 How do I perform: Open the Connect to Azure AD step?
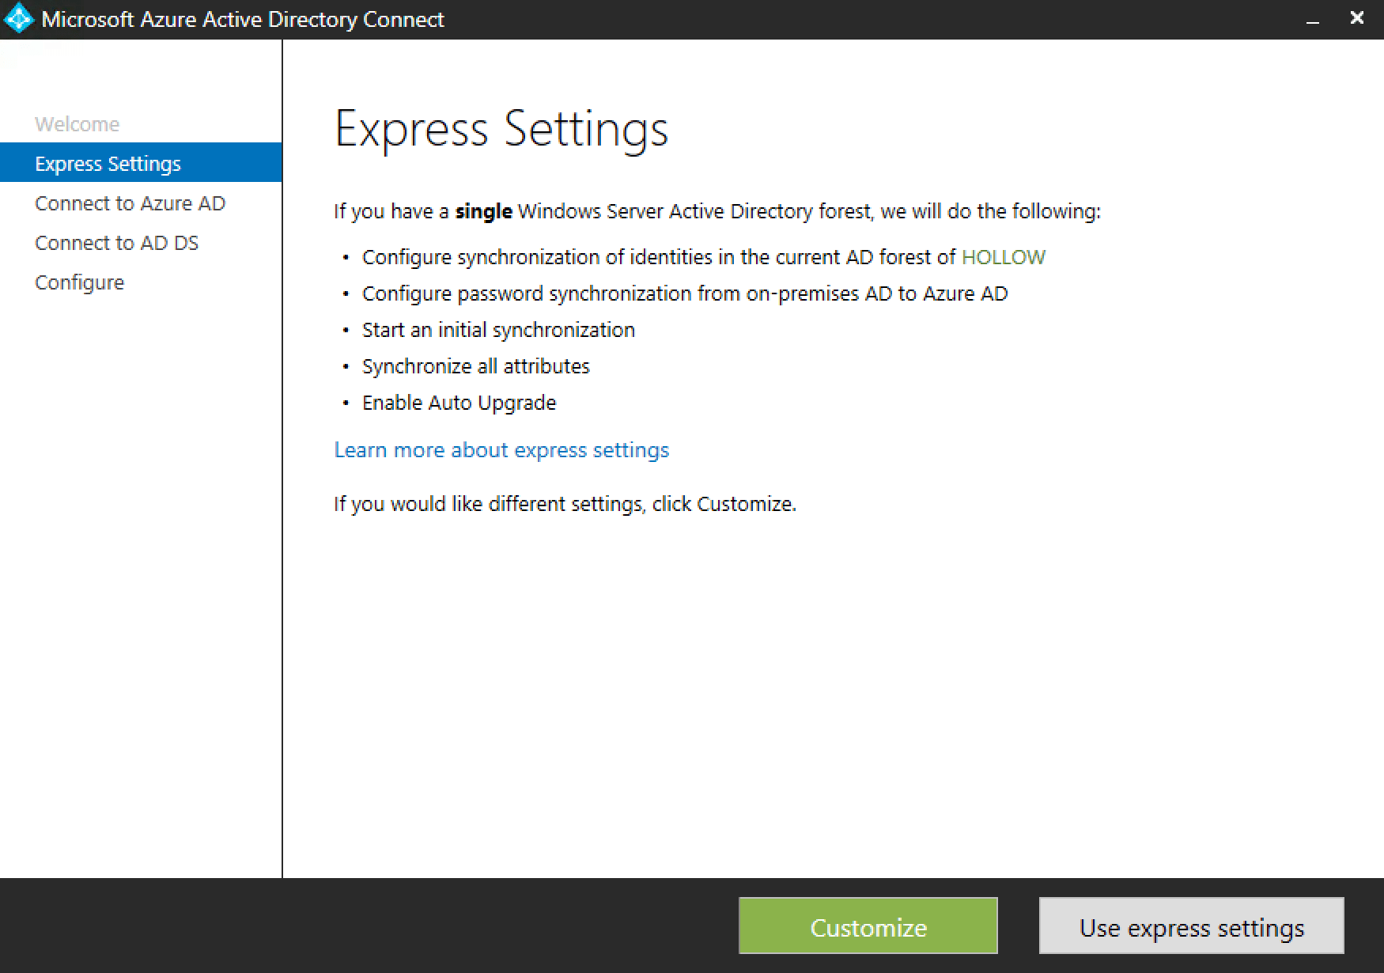coord(130,203)
